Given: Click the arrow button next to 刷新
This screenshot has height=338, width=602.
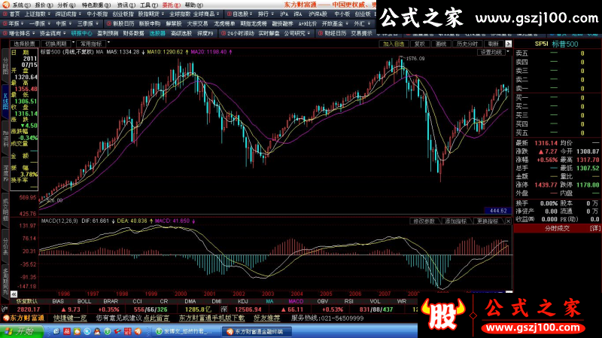Looking at the screenshot, I should [509, 44].
